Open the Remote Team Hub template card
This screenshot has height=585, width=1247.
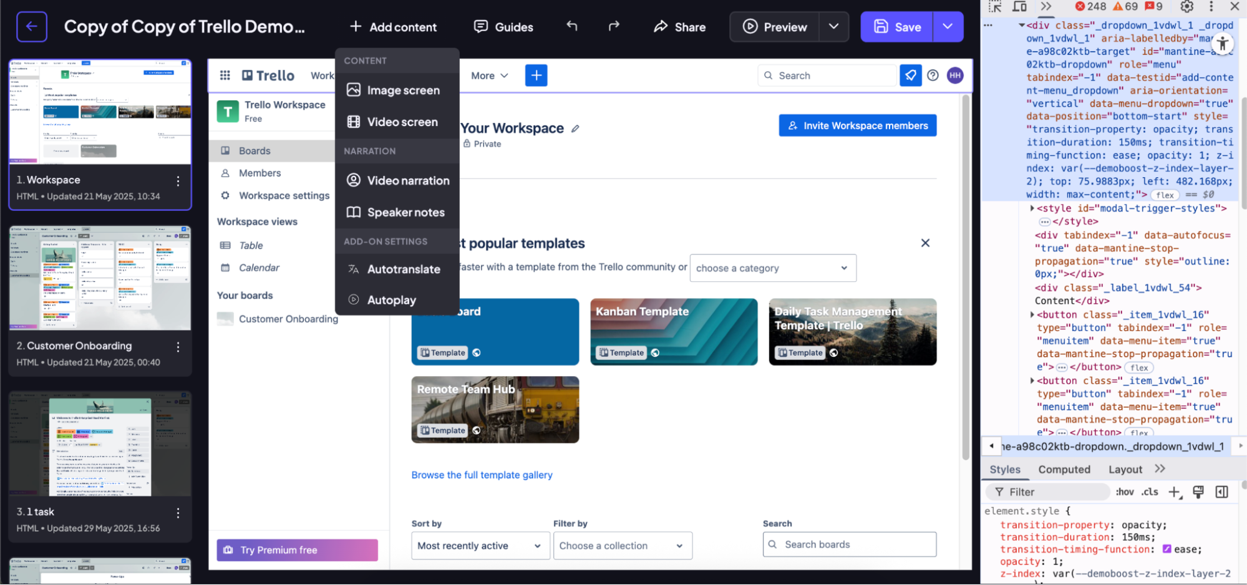point(495,410)
